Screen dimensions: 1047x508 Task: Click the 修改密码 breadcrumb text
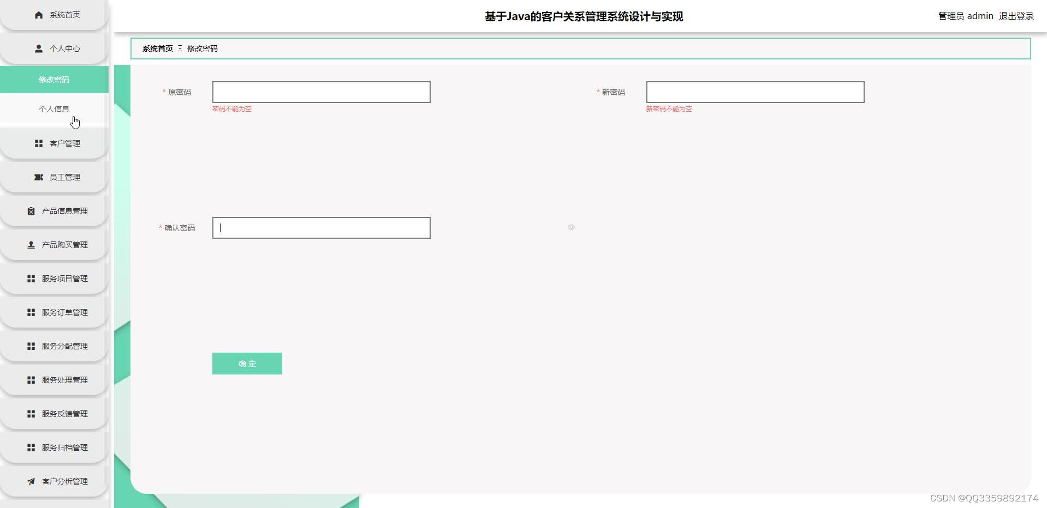tap(203, 49)
